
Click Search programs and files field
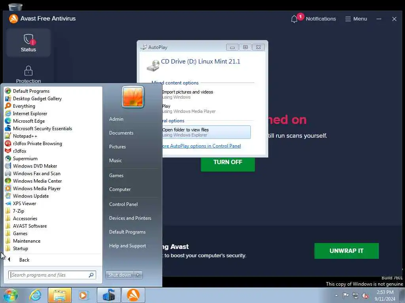[x=52, y=275]
